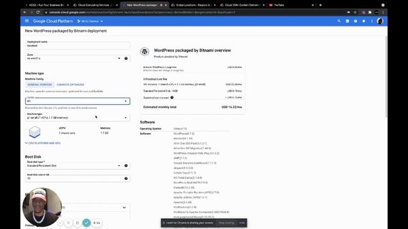This screenshot has height=229, width=408.
Task: Open the browser extensions puzzle icon
Action: pyautogui.click(x=370, y=12)
